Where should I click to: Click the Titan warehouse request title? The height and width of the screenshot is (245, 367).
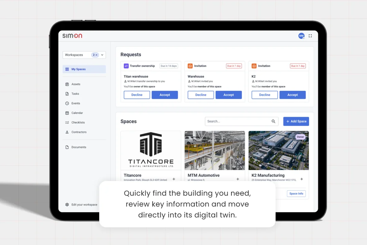click(136, 77)
